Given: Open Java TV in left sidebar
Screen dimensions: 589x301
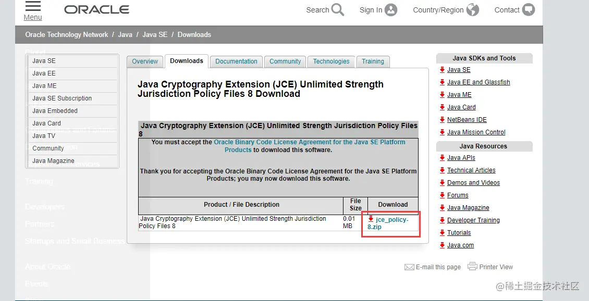Looking at the screenshot, I should pyautogui.click(x=73, y=136).
